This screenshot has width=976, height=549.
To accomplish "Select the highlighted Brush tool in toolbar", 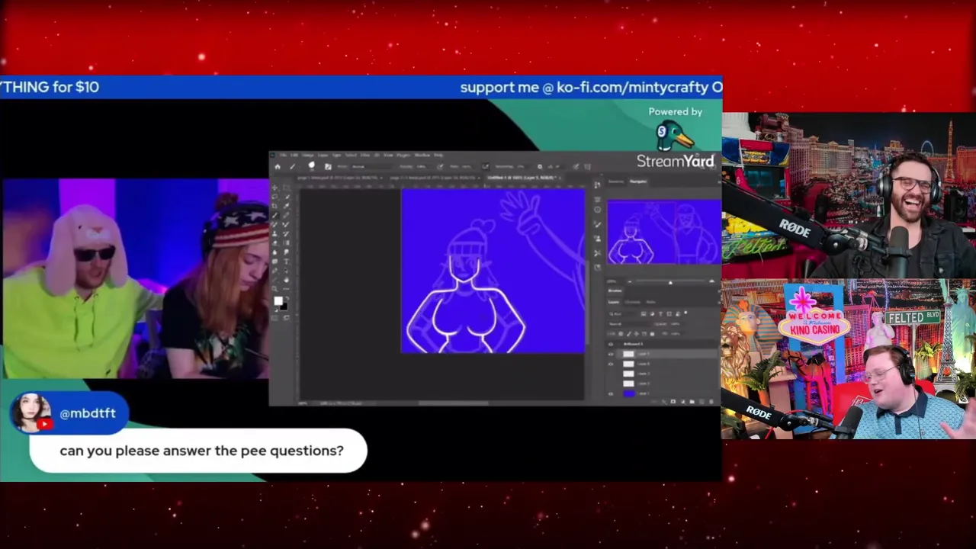I will (x=274, y=215).
